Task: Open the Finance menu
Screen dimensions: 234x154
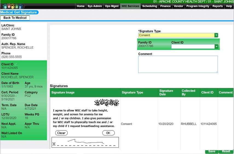Action: tap(165, 6)
